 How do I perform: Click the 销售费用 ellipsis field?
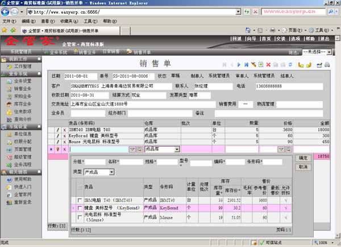coord(246,104)
